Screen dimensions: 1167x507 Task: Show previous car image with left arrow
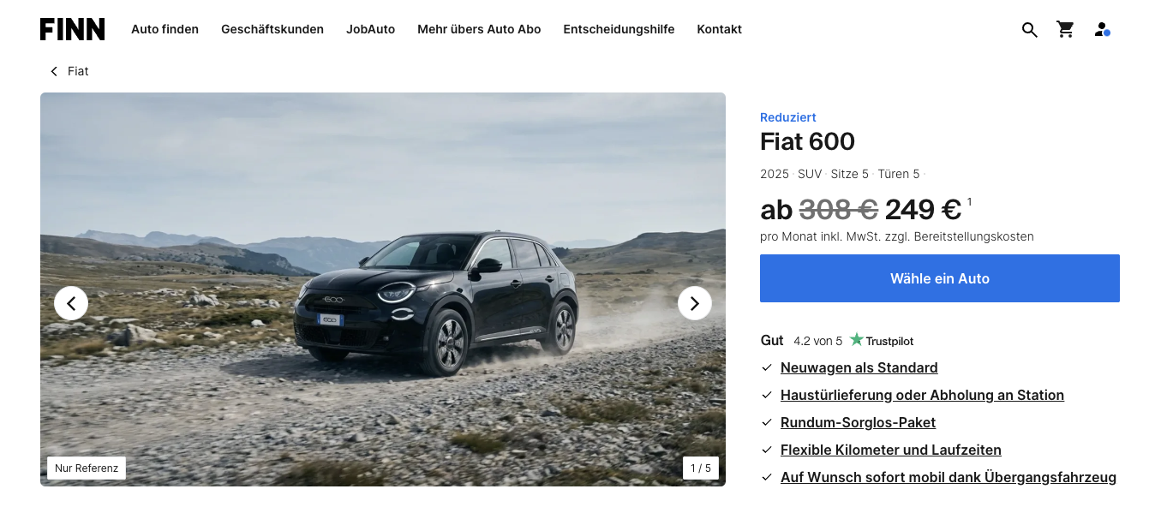coord(71,303)
